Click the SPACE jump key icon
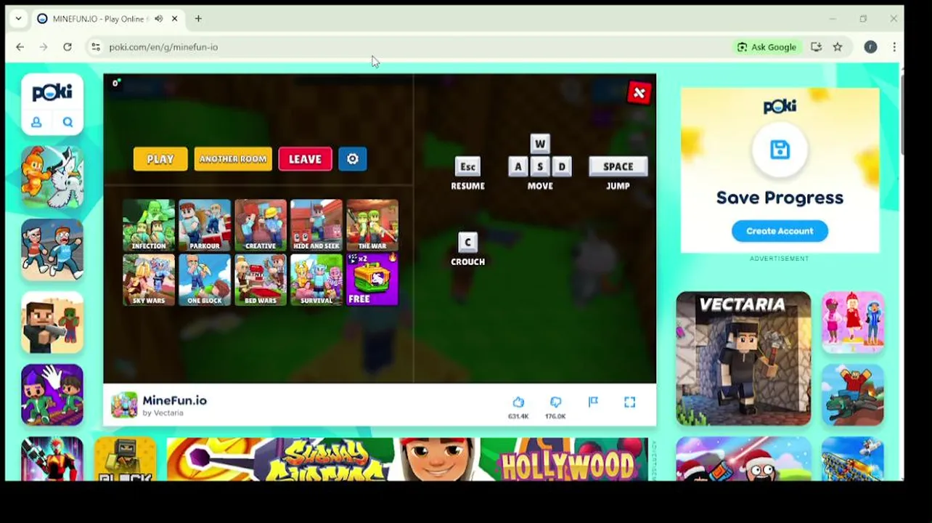The width and height of the screenshot is (932, 523). [x=618, y=166]
